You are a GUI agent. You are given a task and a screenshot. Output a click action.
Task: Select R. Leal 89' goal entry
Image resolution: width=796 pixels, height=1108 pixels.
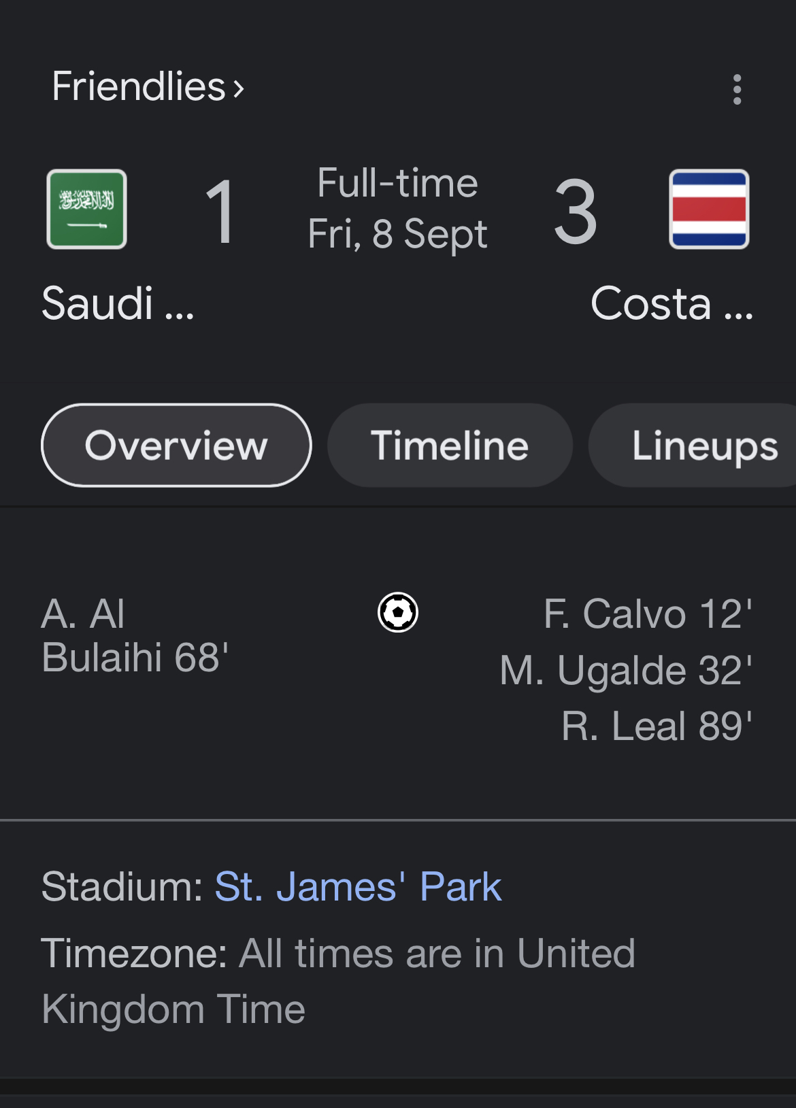coord(657,726)
